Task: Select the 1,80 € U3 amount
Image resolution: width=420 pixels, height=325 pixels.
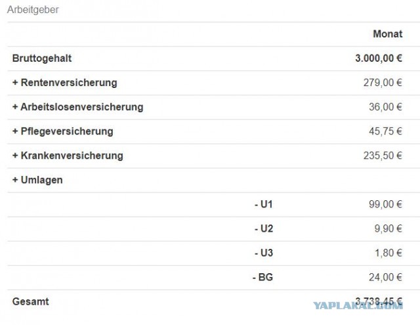Action: pos(388,253)
